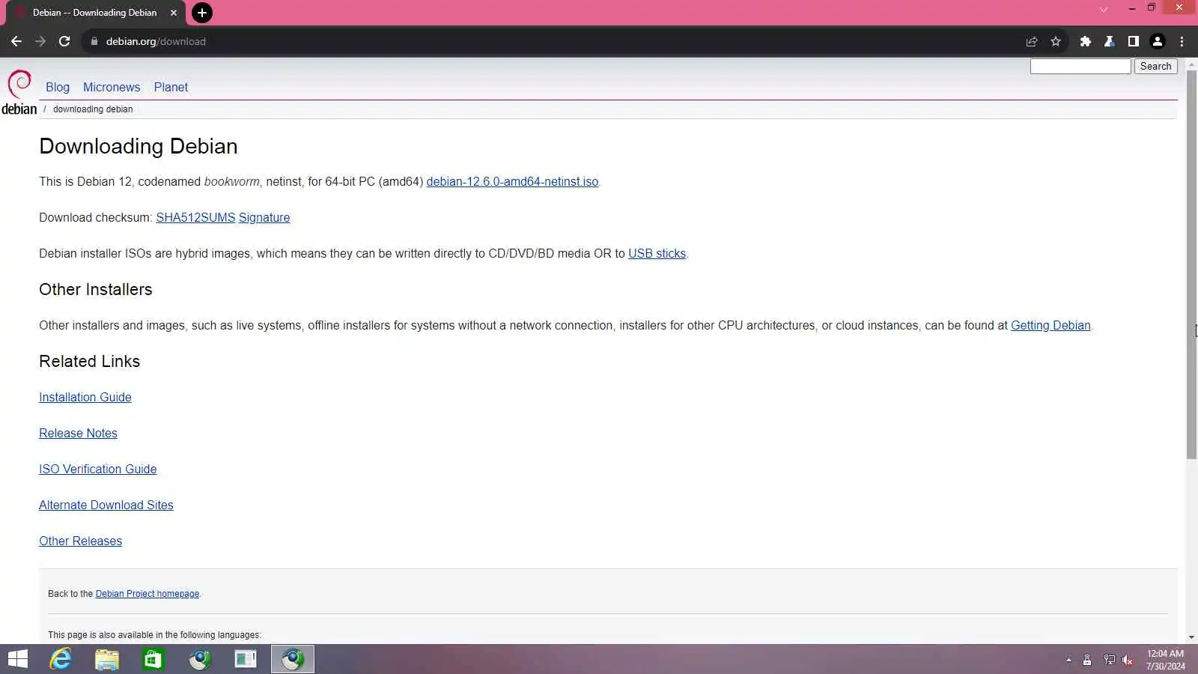Open the Getting Debian link
Viewport: 1198px width, 674px height.
[1050, 325]
